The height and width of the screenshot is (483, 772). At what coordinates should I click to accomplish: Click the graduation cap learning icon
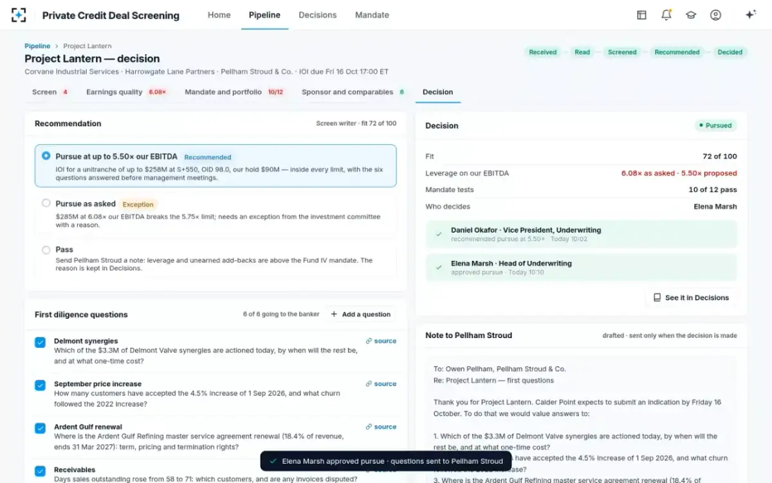tap(691, 15)
